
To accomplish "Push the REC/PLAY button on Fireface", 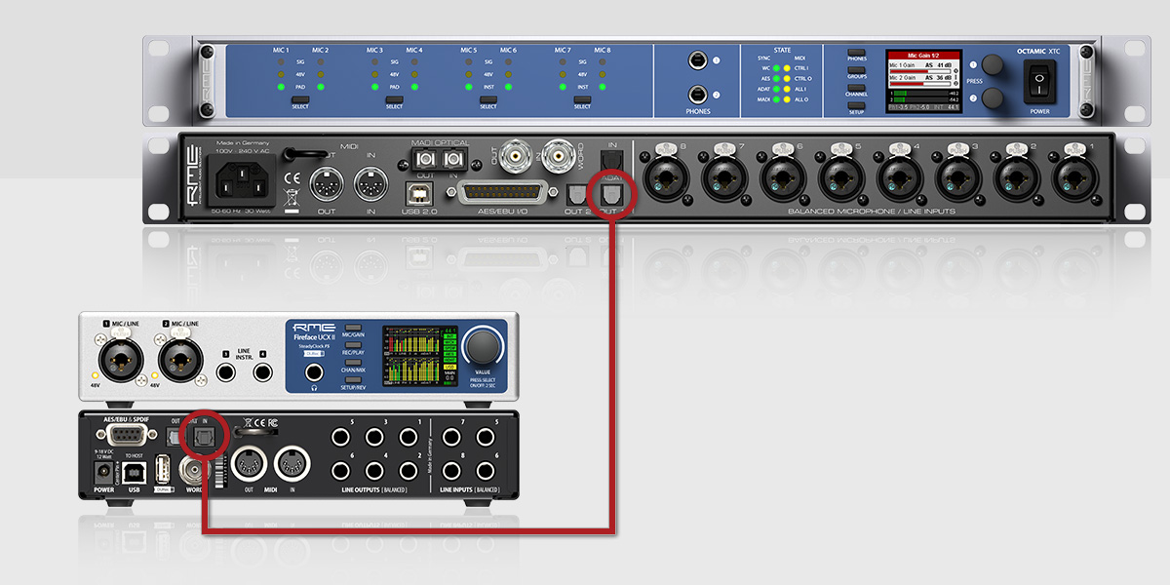I will [353, 346].
